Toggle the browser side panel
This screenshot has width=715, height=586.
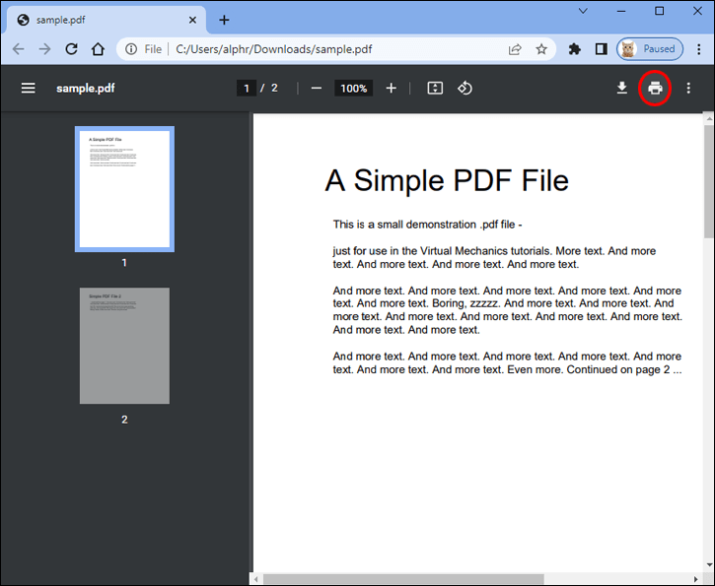(x=601, y=48)
